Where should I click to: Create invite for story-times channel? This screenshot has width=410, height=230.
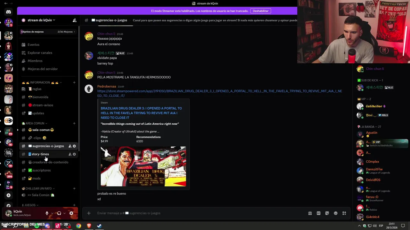70,154
